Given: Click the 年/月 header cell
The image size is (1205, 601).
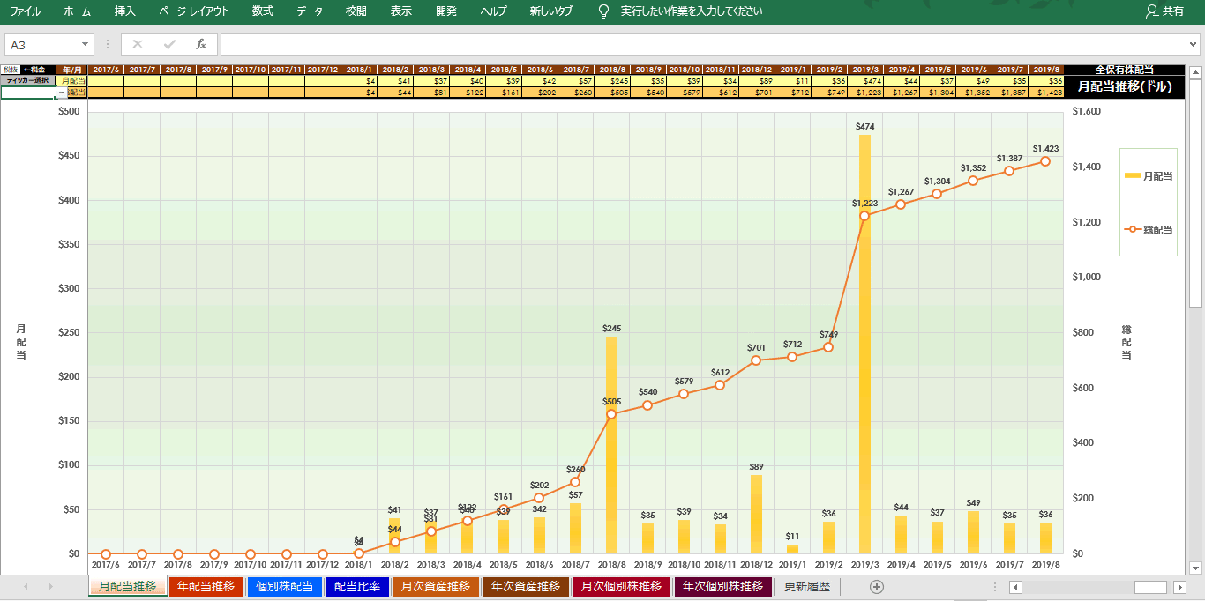Looking at the screenshot, I should pos(72,70).
